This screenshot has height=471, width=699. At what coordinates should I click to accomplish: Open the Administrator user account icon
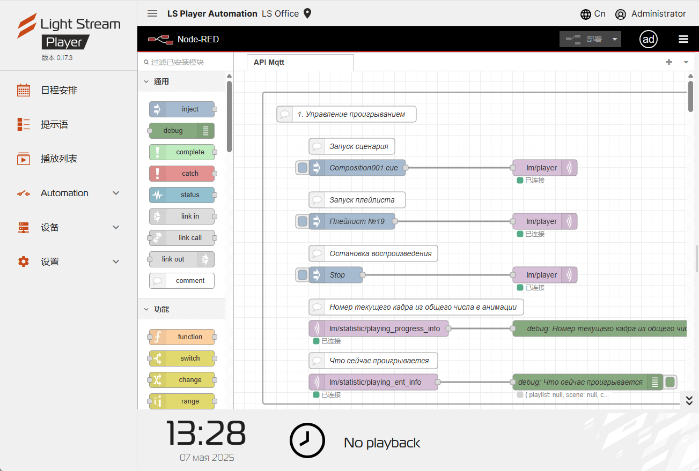click(621, 14)
